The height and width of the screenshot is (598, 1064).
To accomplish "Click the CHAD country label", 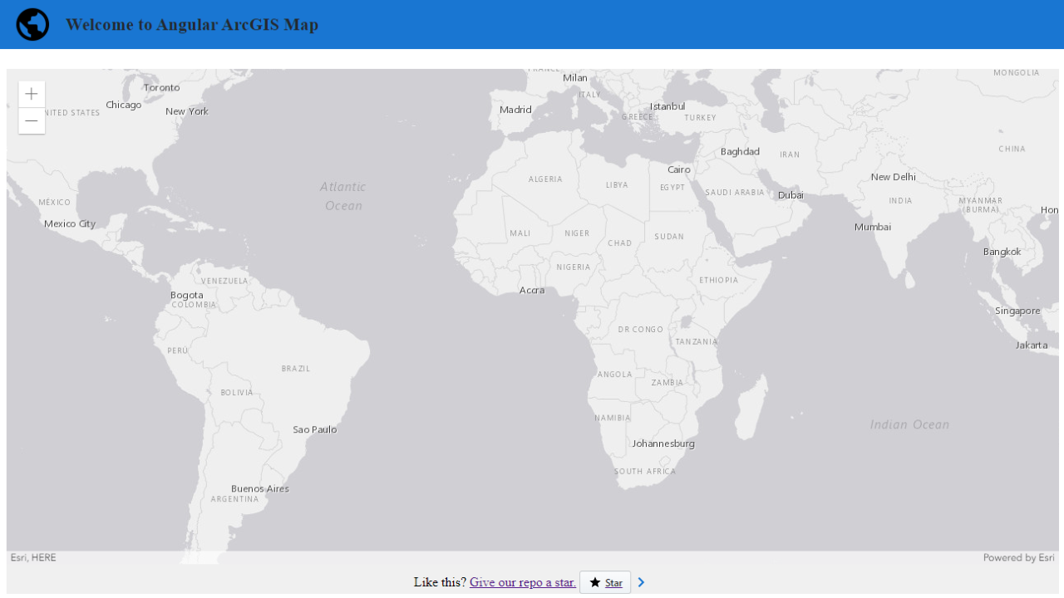I will (620, 243).
